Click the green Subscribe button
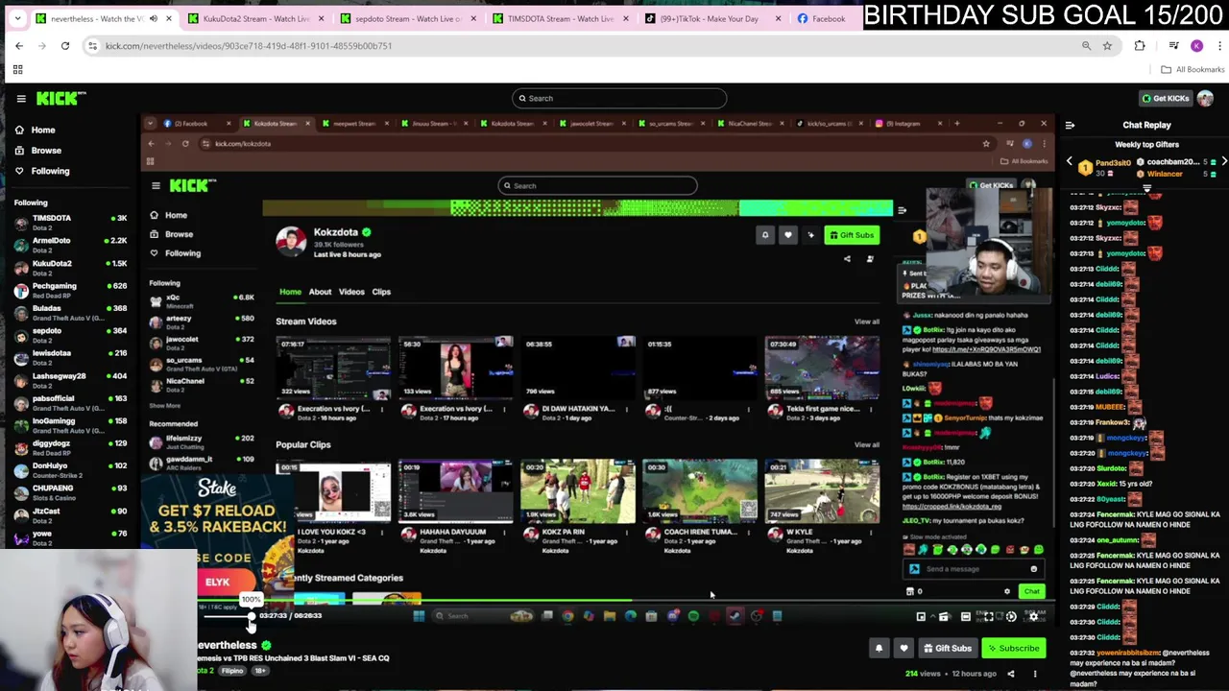 click(x=1014, y=649)
